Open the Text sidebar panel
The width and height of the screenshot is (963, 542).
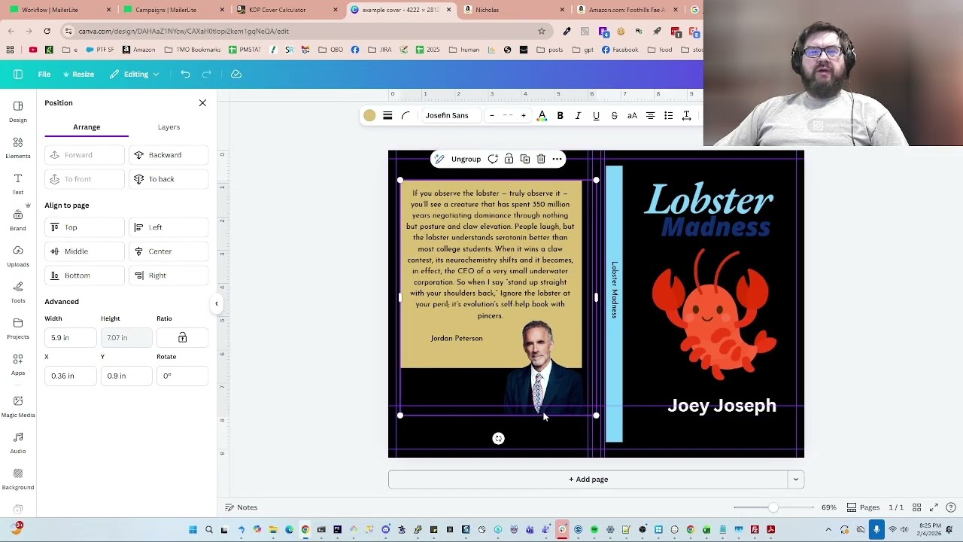tap(18, 184)
